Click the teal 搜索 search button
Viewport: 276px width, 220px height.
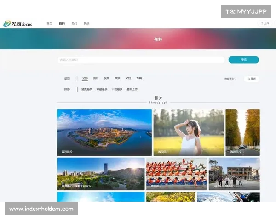pos(243,60)
